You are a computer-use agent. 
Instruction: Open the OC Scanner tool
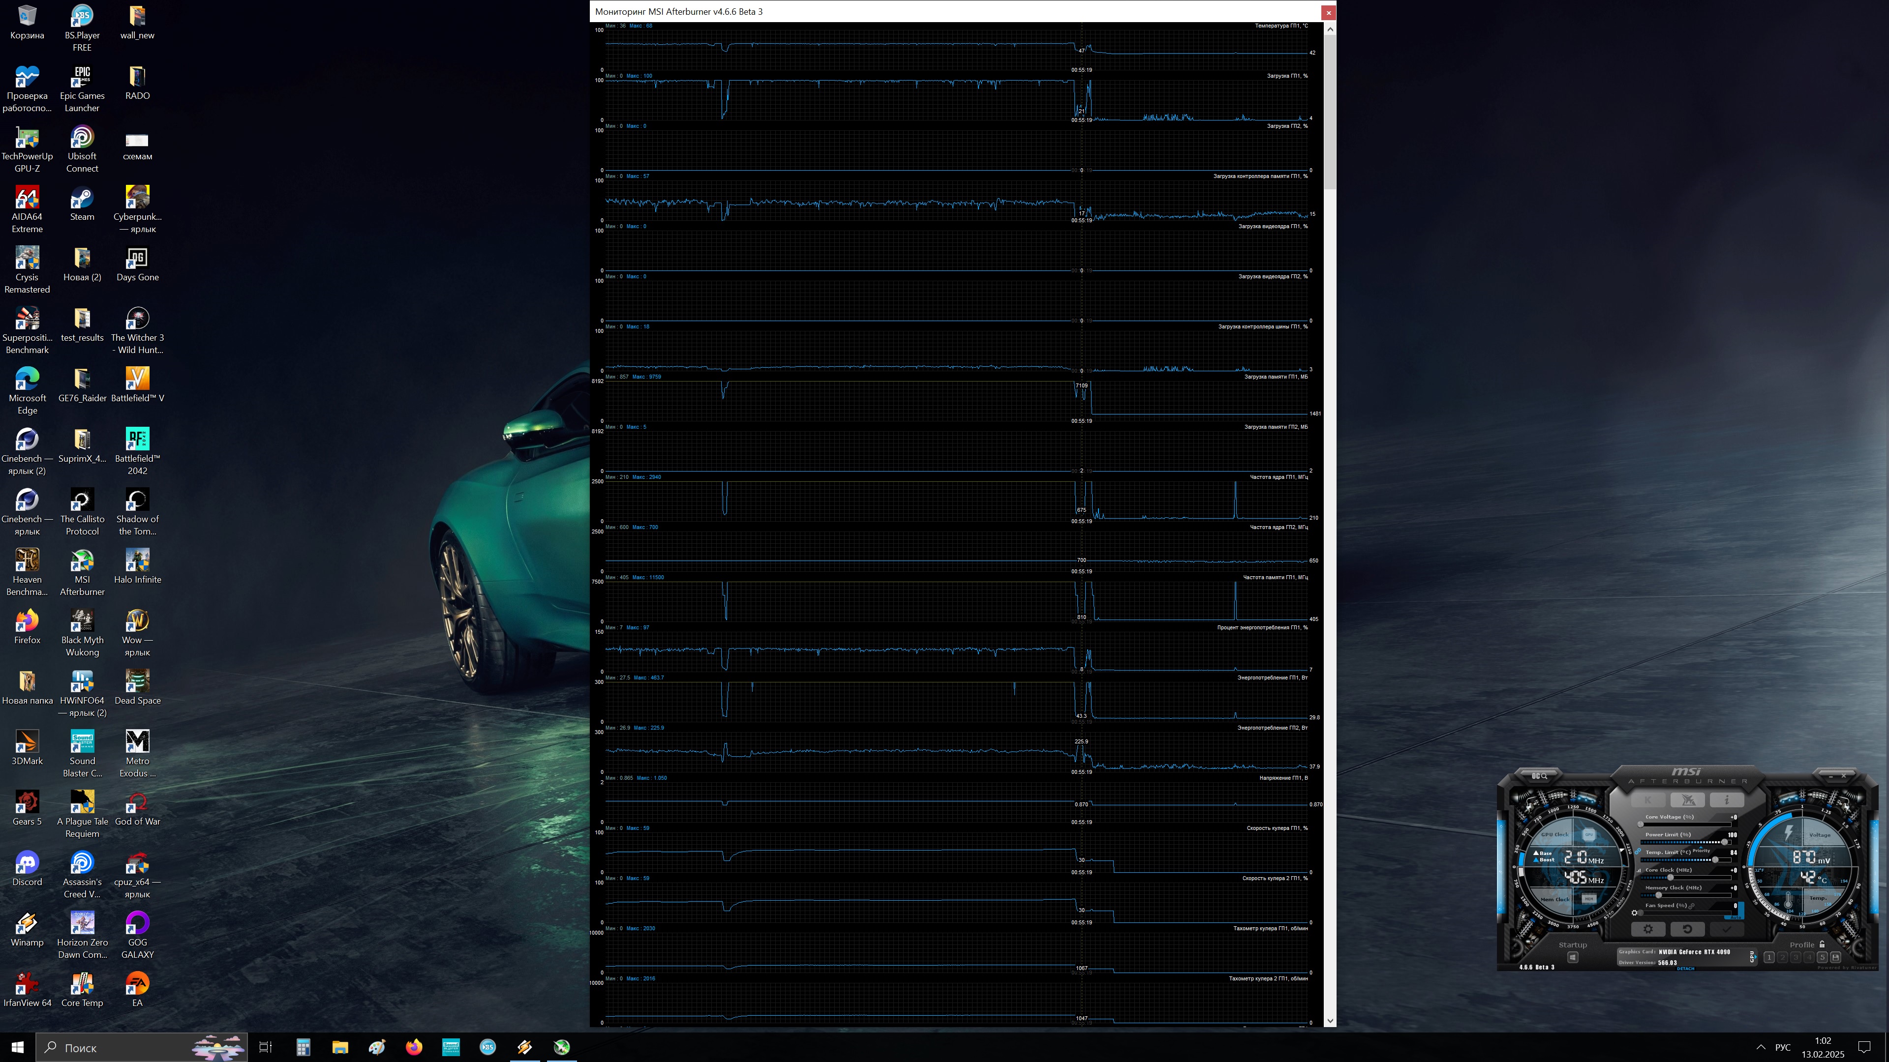pyautogui.click(x=1540, y=776)
